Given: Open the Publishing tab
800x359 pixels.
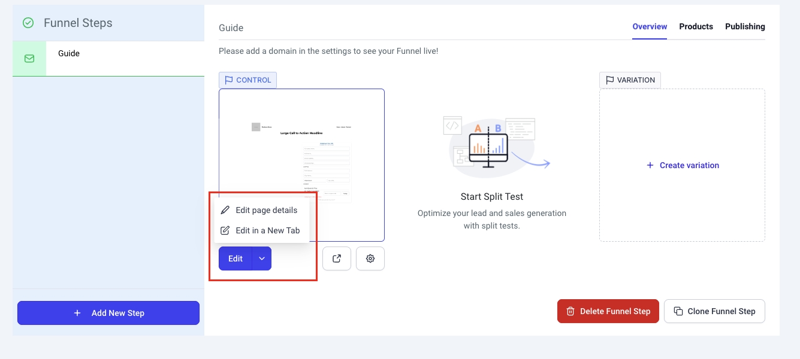Looking at the screenshot, I should [745, 26].
